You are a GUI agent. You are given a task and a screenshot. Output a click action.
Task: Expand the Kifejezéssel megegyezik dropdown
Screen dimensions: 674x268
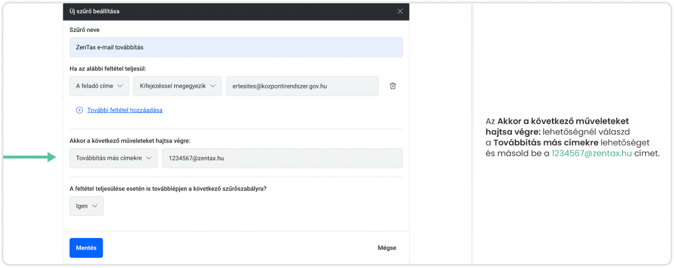(177, 86)
